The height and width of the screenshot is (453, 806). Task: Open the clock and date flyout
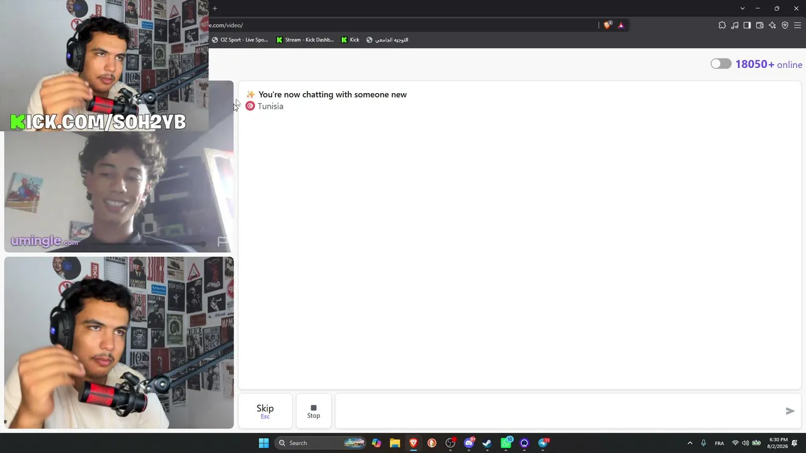pos(778,443)
